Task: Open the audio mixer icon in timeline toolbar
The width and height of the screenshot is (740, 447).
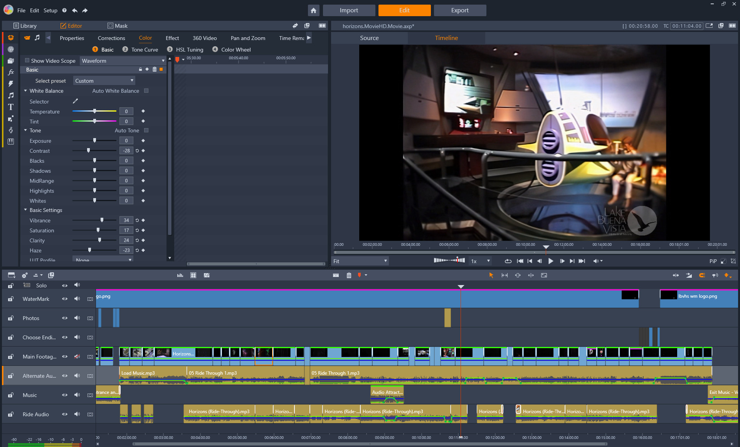Action: (180, 275)
